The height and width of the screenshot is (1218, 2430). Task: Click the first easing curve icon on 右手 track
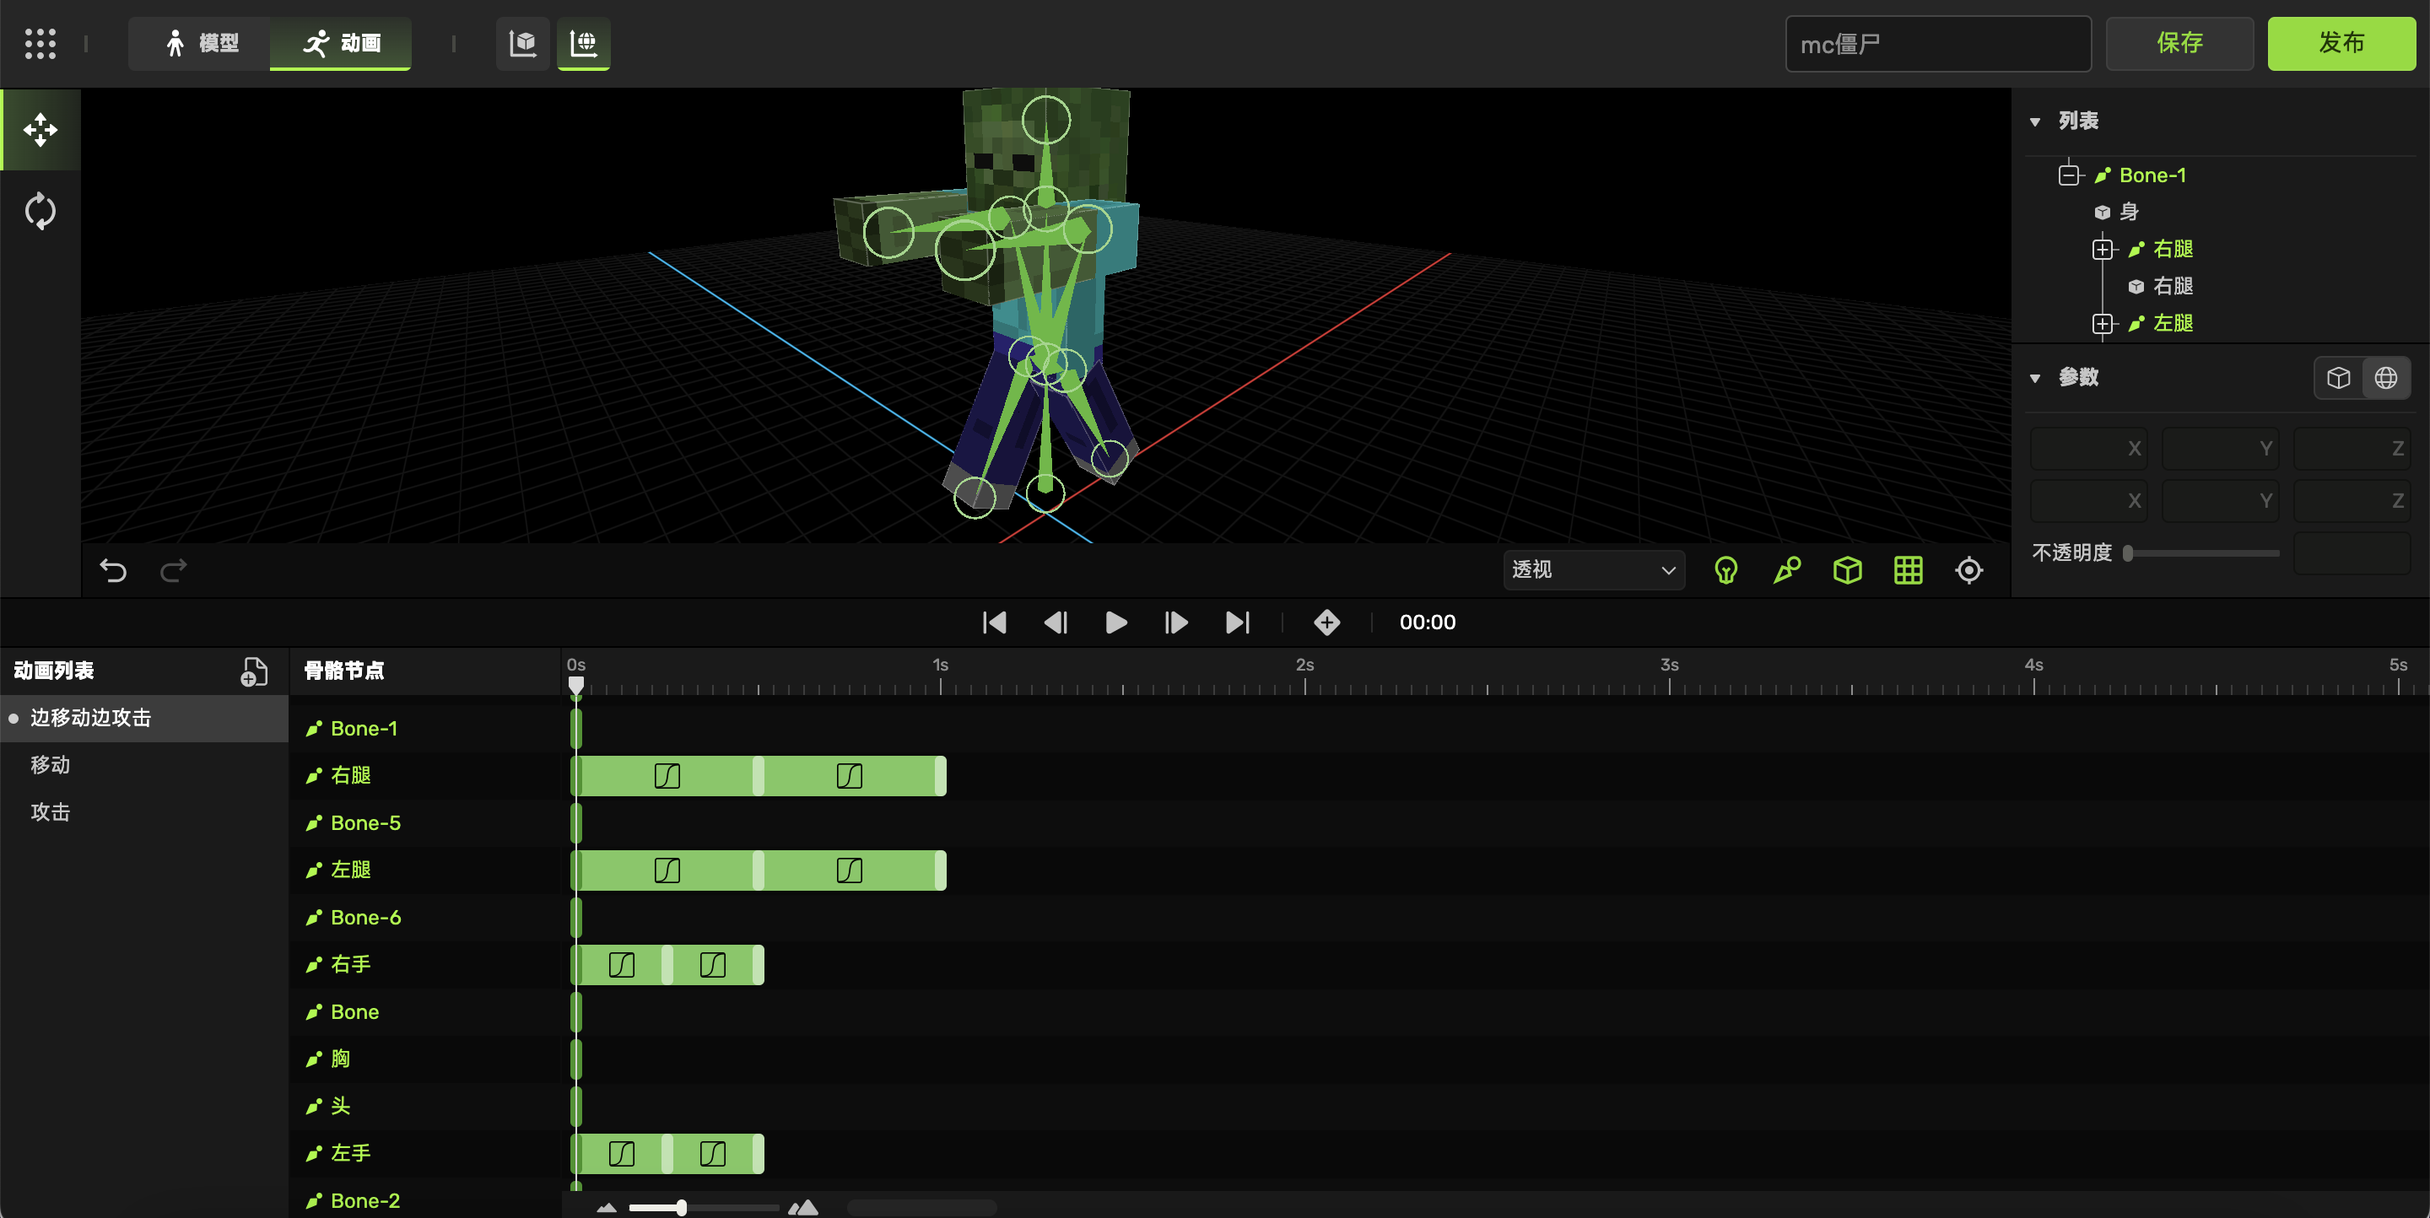pyautogui.click(x=622, y=964)
